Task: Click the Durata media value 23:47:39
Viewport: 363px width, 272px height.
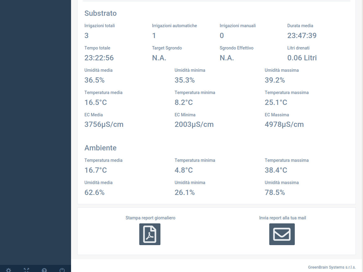Action: (302, 36)
